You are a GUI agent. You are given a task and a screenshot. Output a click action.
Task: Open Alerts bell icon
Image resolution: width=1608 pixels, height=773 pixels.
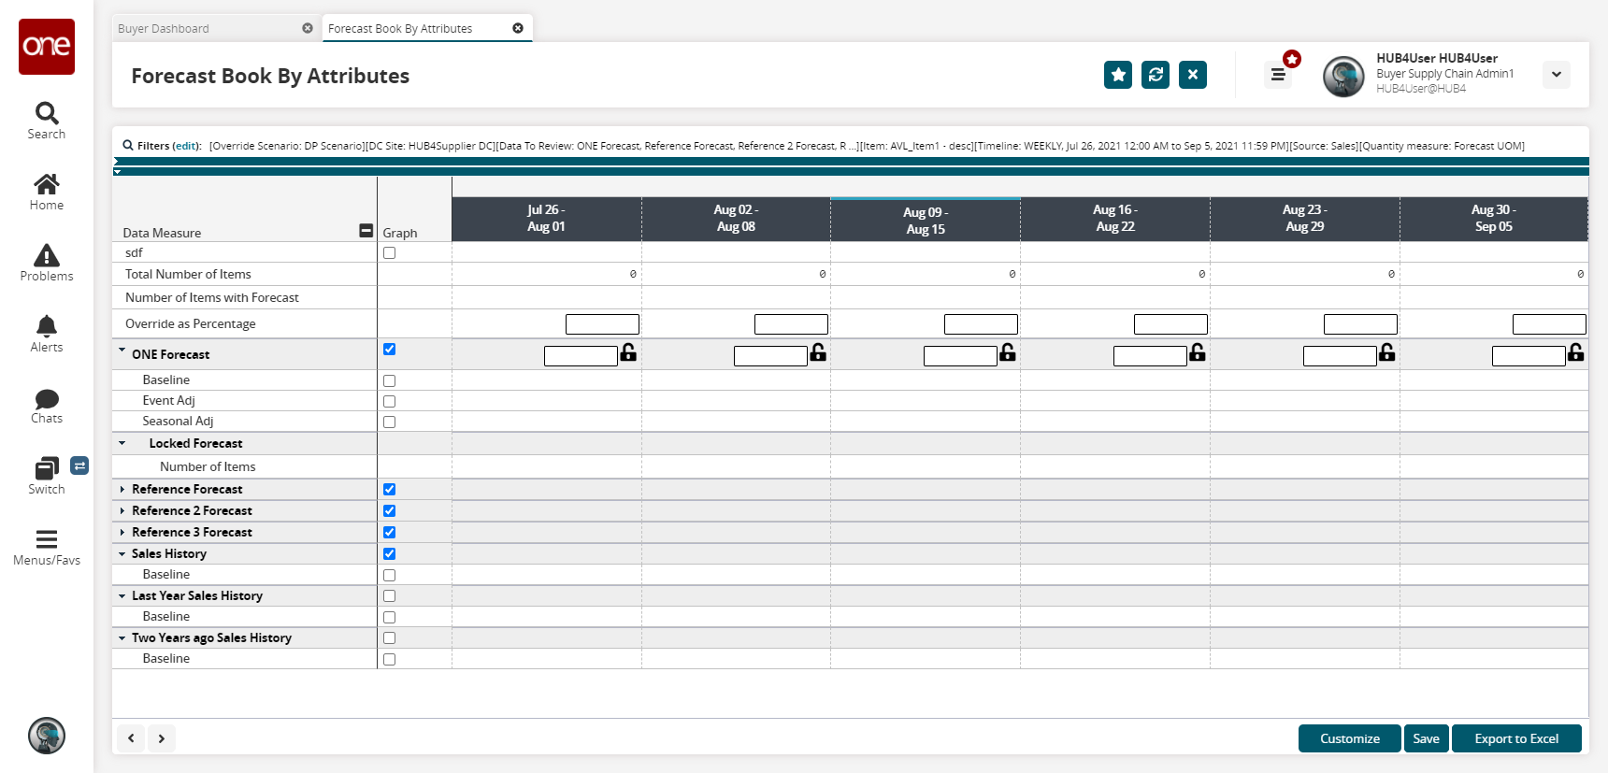pyautogui.click(x=47, y=326)
